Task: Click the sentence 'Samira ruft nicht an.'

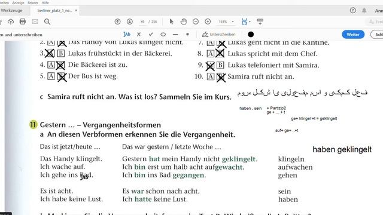Action: [x=261, y=76]
